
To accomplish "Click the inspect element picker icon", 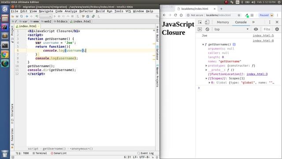I will point(200,22).
